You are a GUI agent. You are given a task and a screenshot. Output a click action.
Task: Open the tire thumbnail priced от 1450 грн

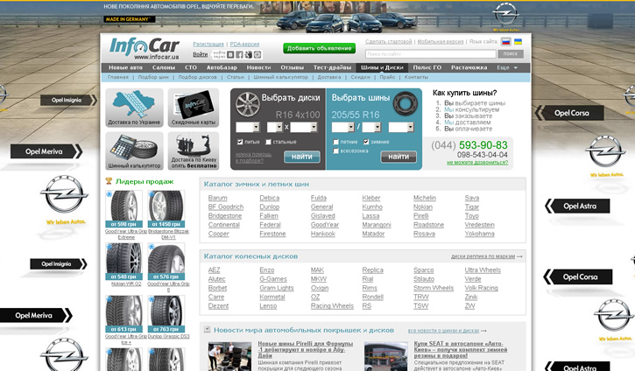point(166,209)
